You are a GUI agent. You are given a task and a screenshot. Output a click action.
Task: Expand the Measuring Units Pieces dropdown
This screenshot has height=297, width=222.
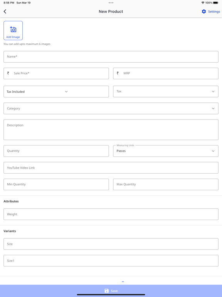(166, 151)
